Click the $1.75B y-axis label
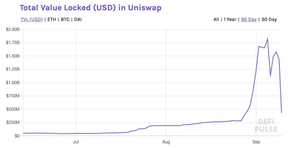 12,43
